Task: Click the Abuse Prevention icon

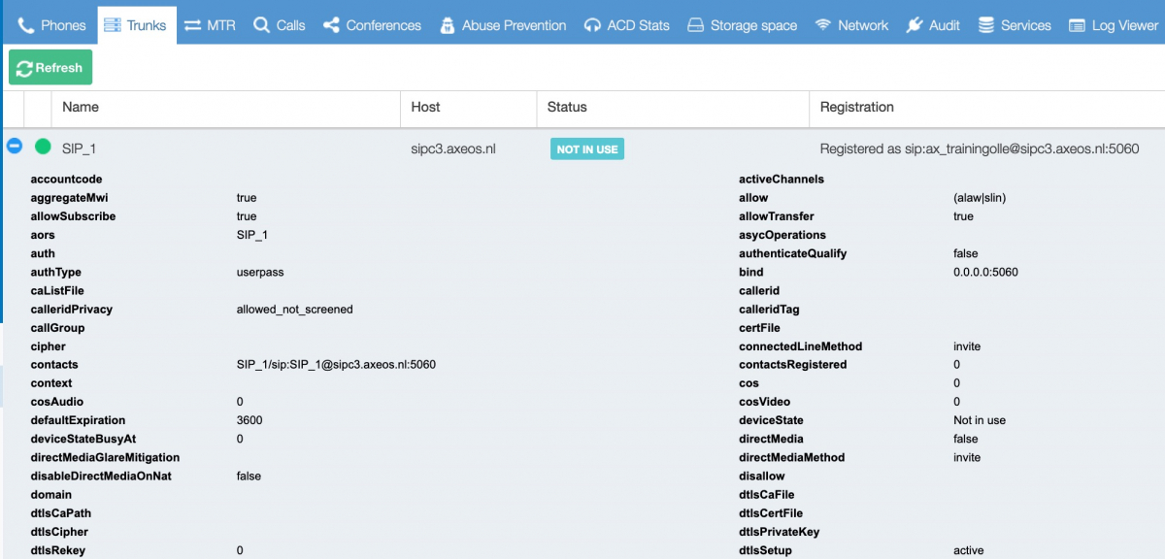Action: coord(448,25)
